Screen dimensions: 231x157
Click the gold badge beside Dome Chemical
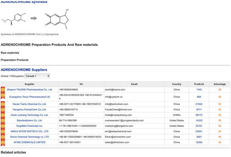click(3, 137)
